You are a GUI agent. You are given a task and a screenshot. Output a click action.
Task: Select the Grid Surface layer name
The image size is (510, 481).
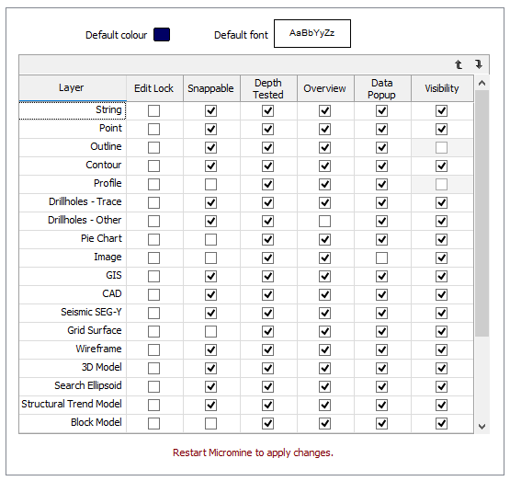(x=73, y=332)
